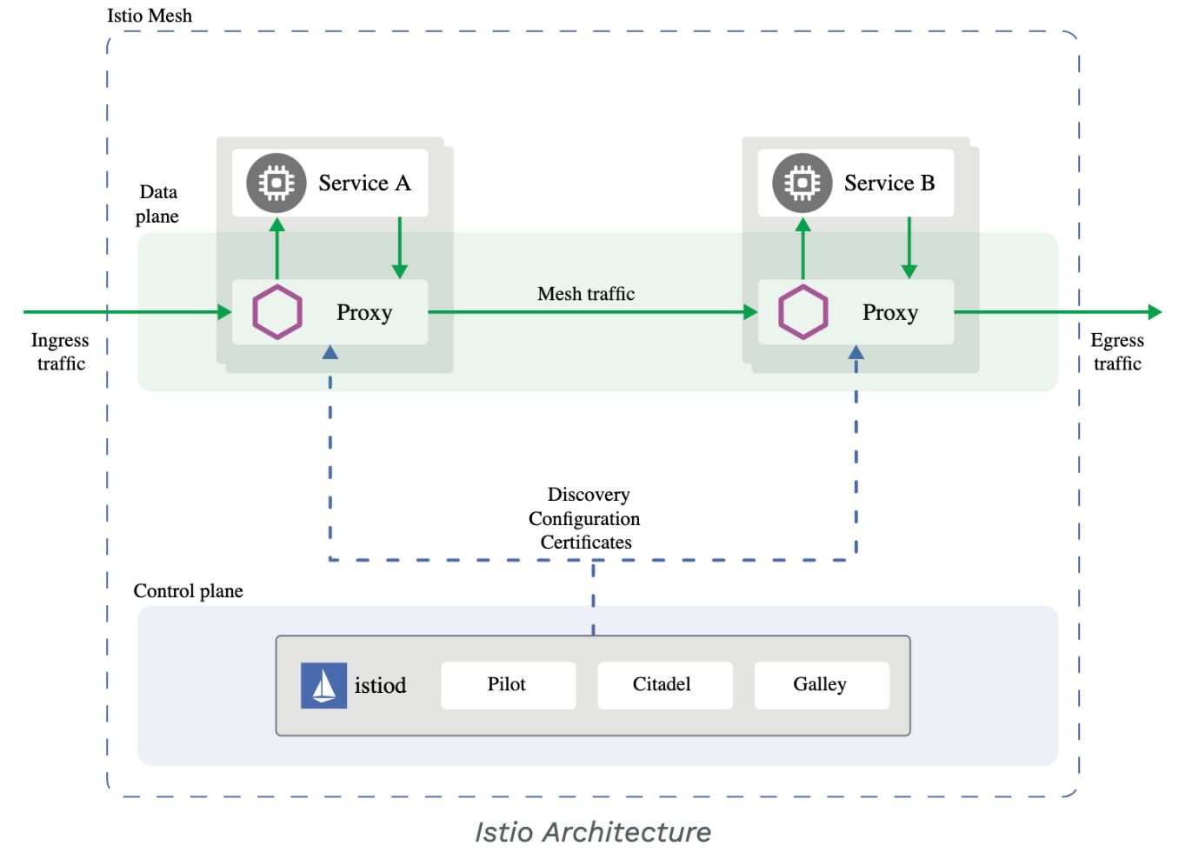Click the Proxy label under Service B
This screenshot has width=1179, height=859.
[x=889, y=312]
